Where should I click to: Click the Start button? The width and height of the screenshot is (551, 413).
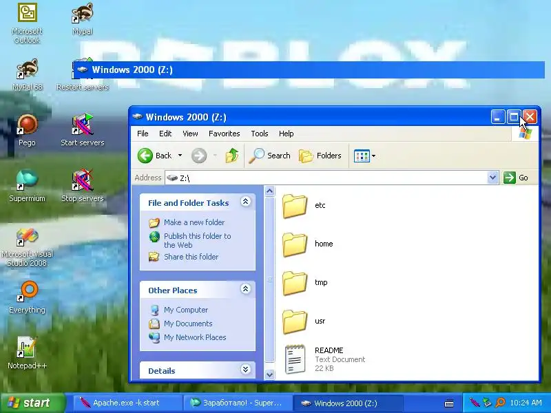coord(32,403)
